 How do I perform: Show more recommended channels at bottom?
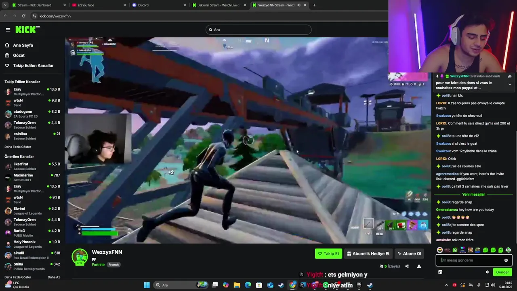(18, 277)
